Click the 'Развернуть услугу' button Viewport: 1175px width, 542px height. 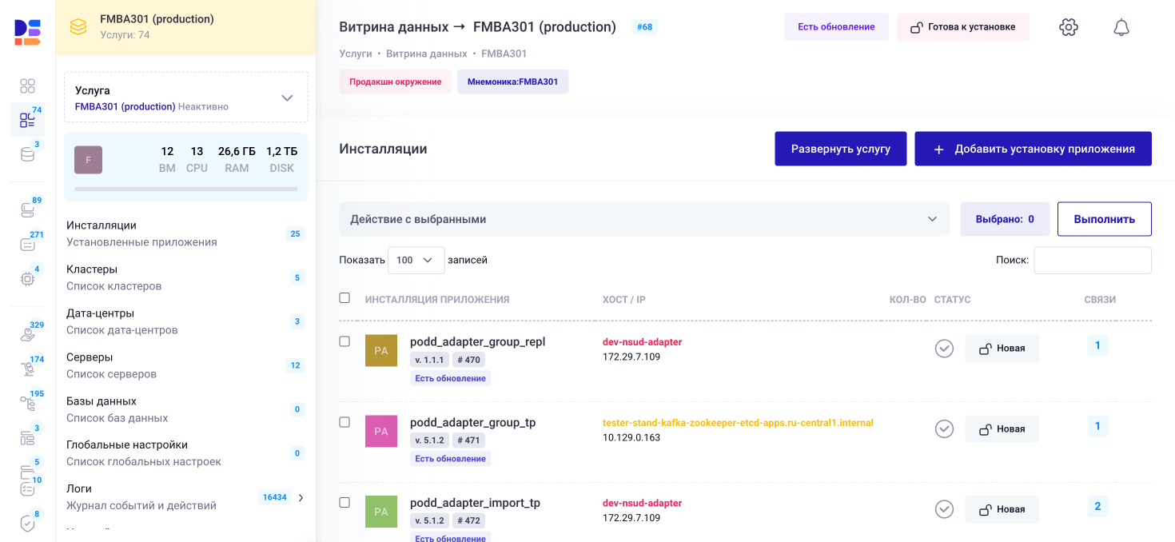pyautogui.click(x=840, y=148)
